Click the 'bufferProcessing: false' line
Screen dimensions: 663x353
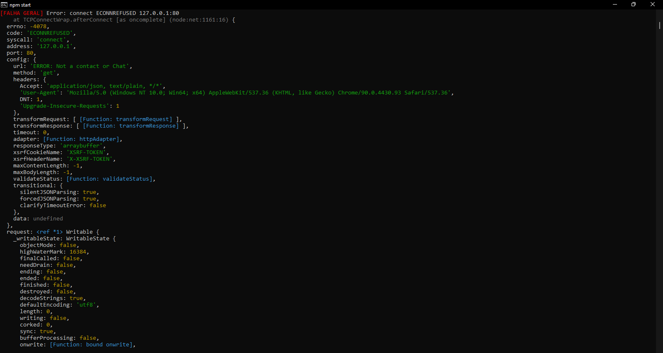pos(59,338)
